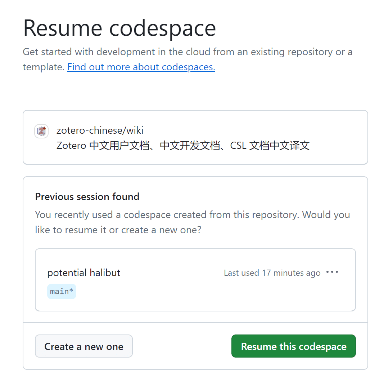The width and height of the screenshot is (384, 390).
Task: Open Find out more about codespaces link
Action: (x=141, y=67)
